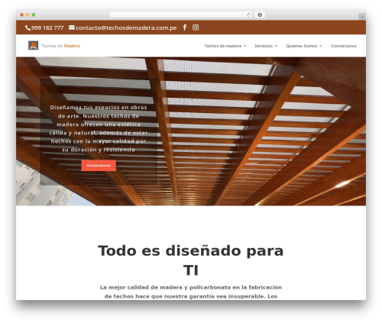The height and width of the screenshot is (323, 382).
Task: Go to Contáctanos in the navigation
Action: pos(343,46)
